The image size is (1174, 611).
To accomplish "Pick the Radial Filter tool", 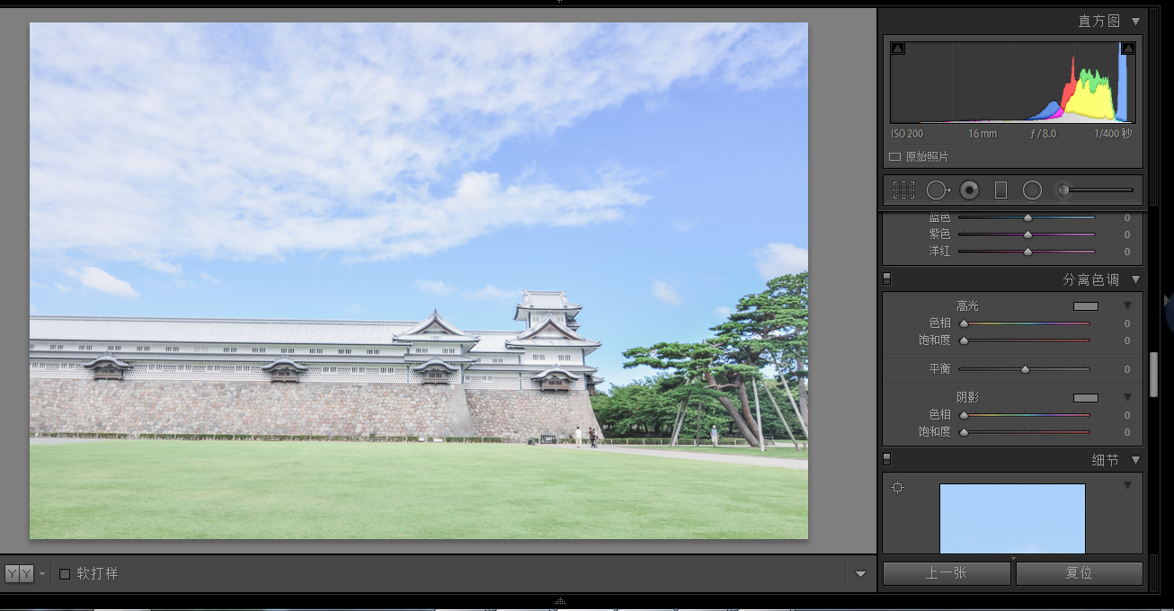I will 1032,190.
